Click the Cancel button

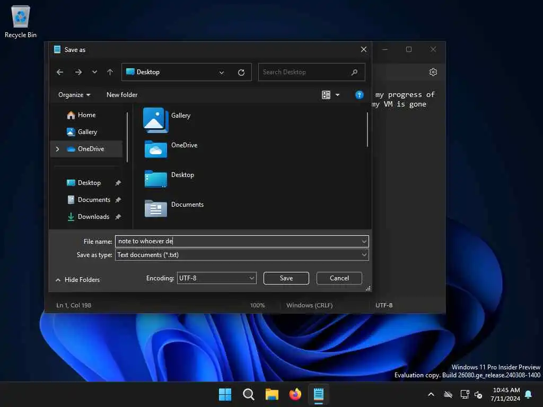pos(339,278)
